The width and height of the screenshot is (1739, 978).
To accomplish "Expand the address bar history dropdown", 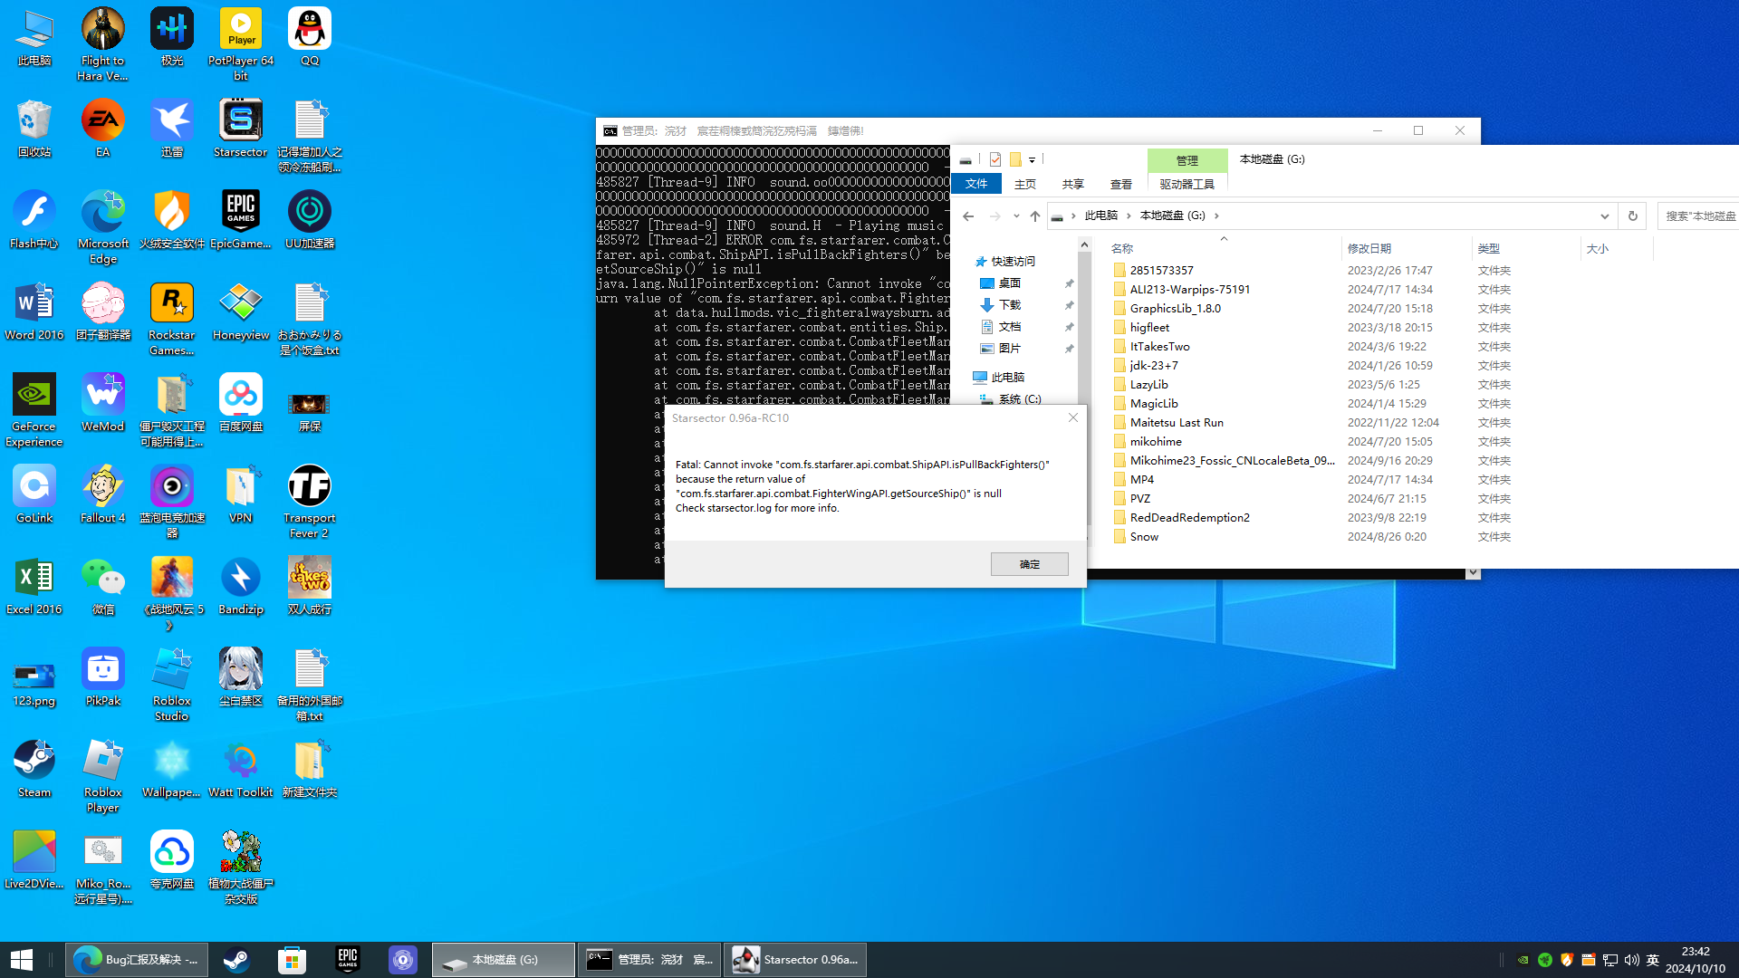I will 1604,216.
